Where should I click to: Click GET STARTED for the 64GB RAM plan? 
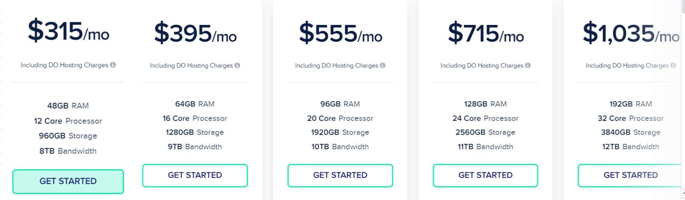195,176
